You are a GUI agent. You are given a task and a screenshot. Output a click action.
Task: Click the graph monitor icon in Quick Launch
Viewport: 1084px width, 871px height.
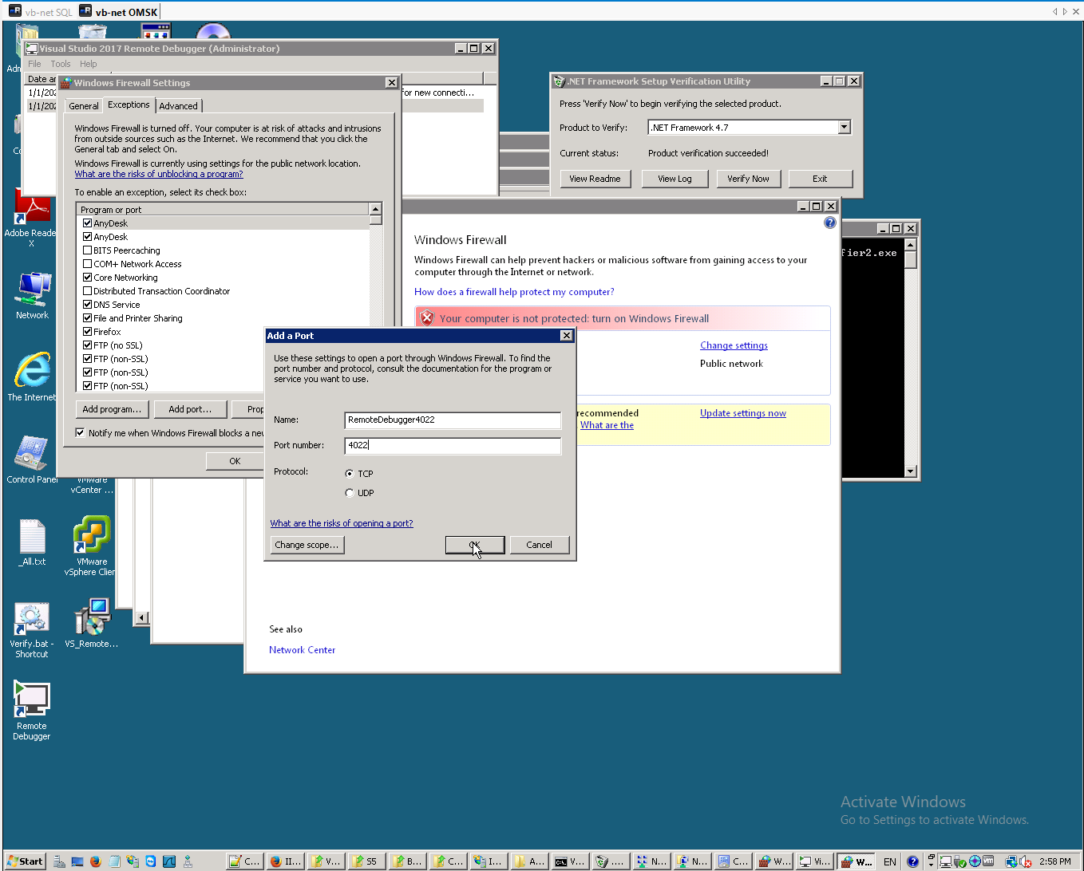[x=169, y=861]
